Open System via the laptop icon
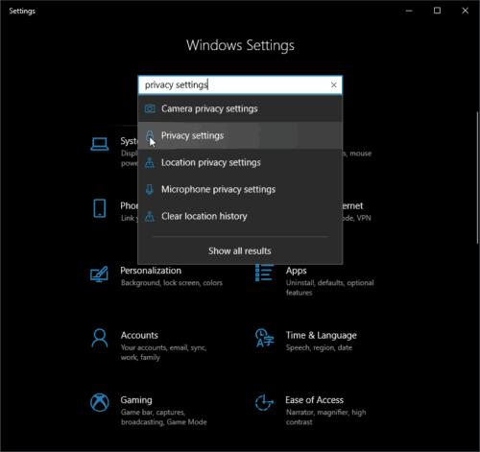This screenshot has width=480, height=452. 100,144
